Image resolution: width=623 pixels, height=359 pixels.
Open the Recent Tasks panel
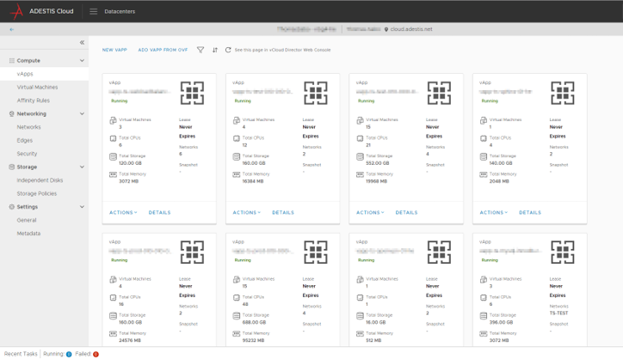21,353
